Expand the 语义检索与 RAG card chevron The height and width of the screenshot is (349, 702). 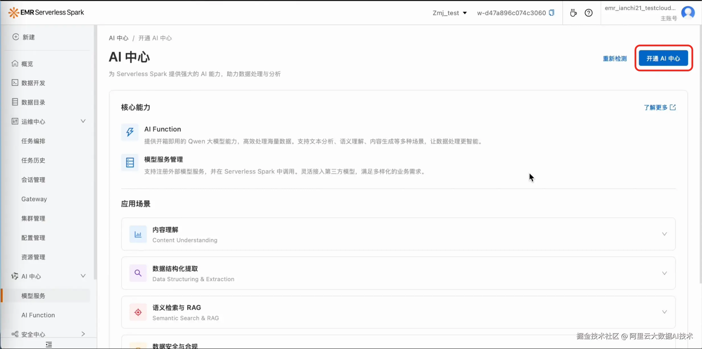(664, 312)
